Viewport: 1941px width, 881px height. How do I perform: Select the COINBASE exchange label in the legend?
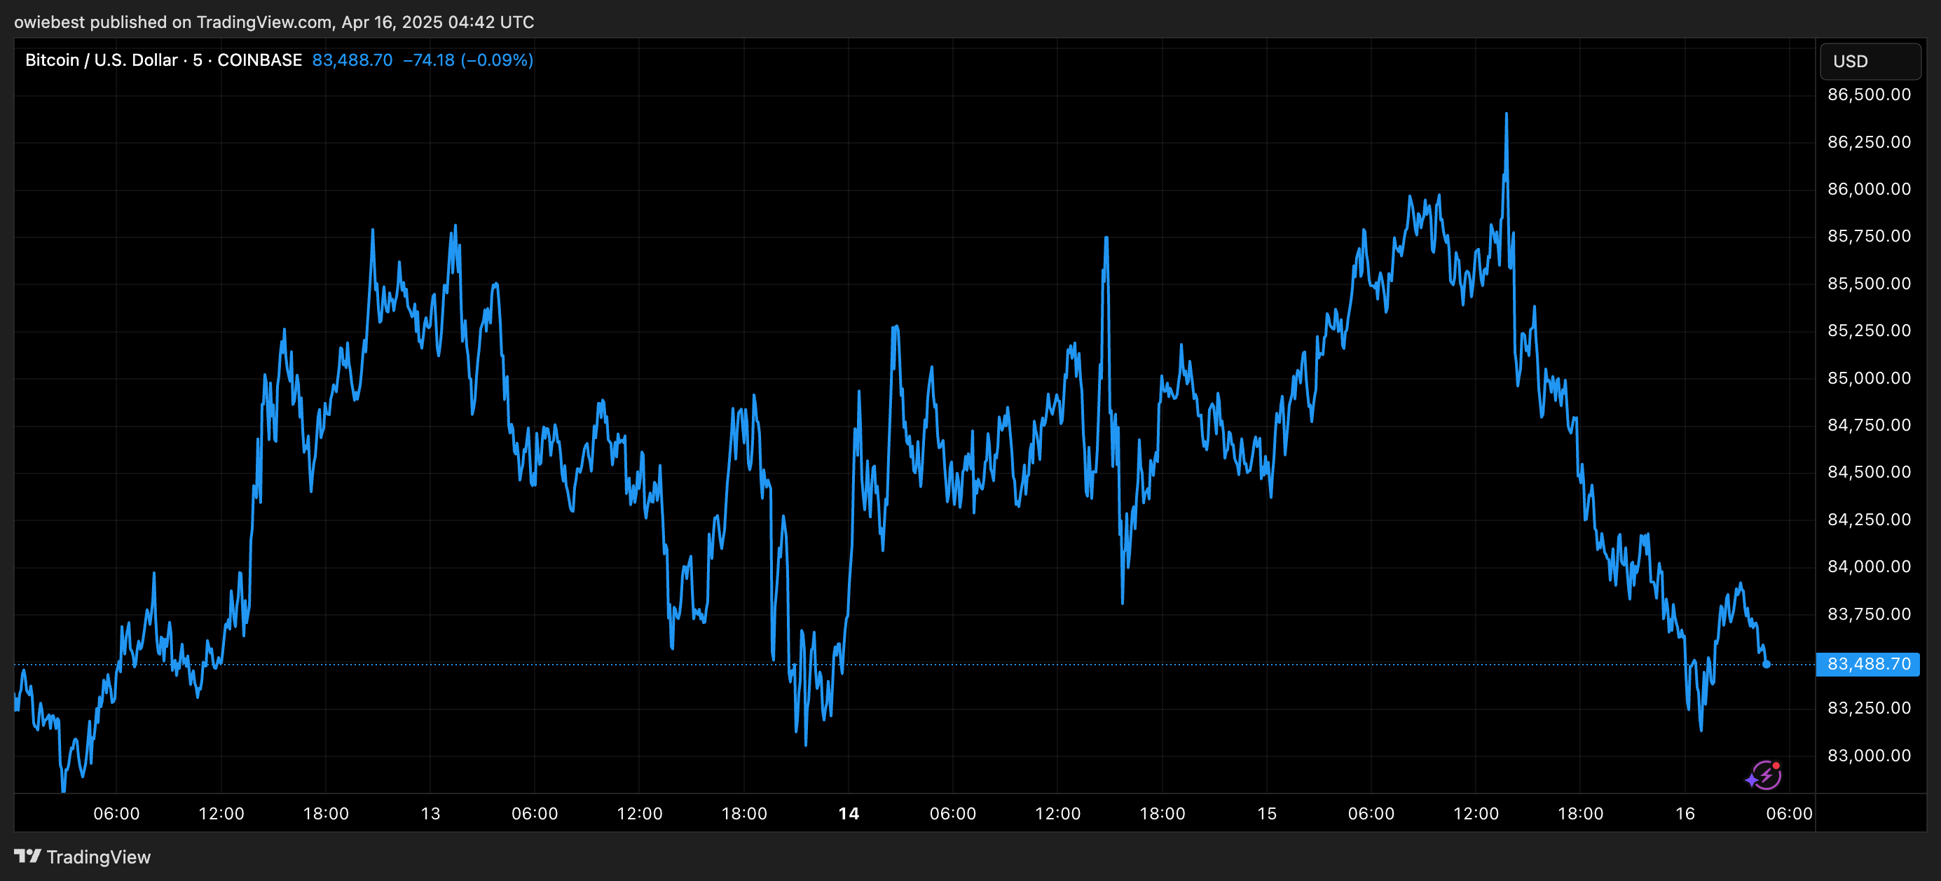260,60
